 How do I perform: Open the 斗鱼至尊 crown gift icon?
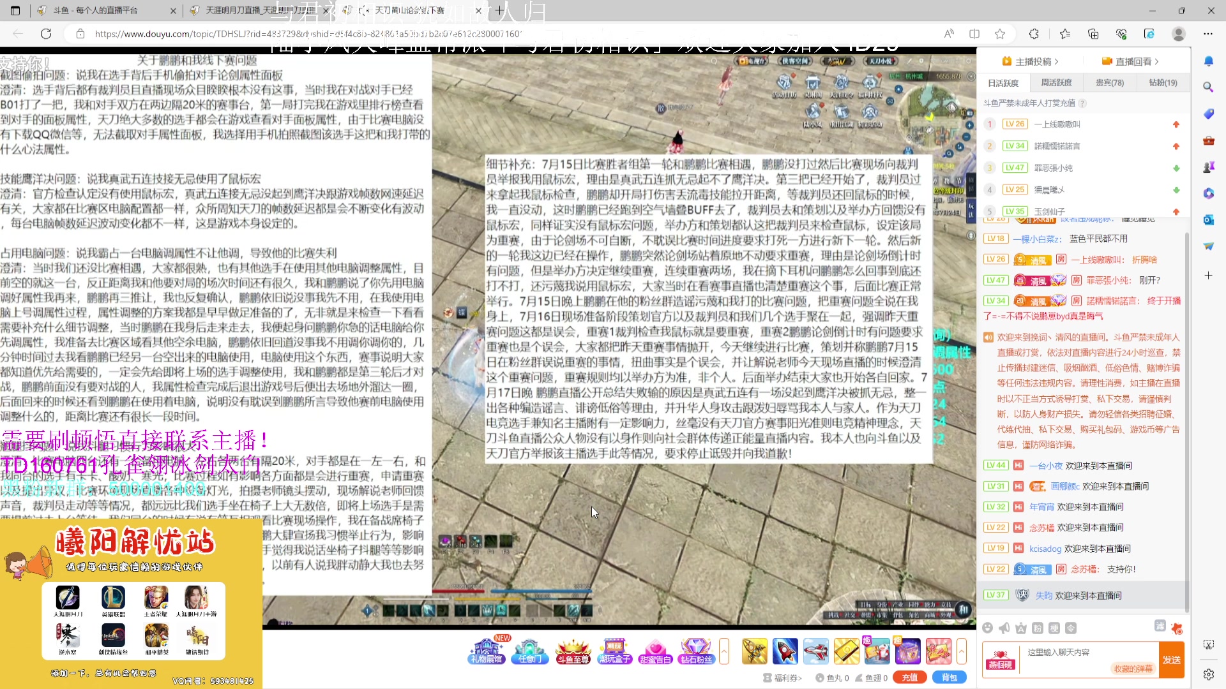[x=572, y=651]
